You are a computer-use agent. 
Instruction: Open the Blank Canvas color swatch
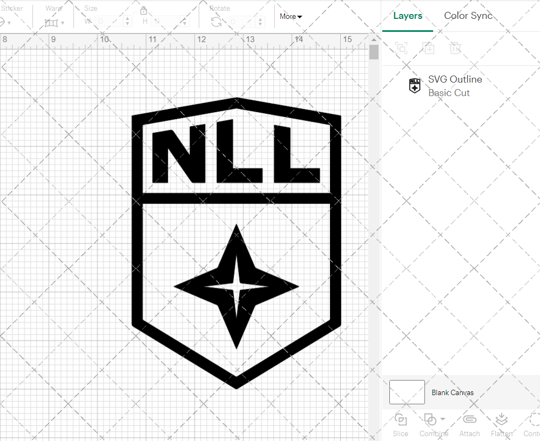coord(406,392)
